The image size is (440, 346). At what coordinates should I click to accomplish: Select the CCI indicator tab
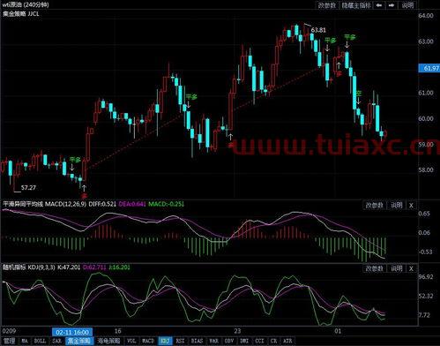[259, 341]
